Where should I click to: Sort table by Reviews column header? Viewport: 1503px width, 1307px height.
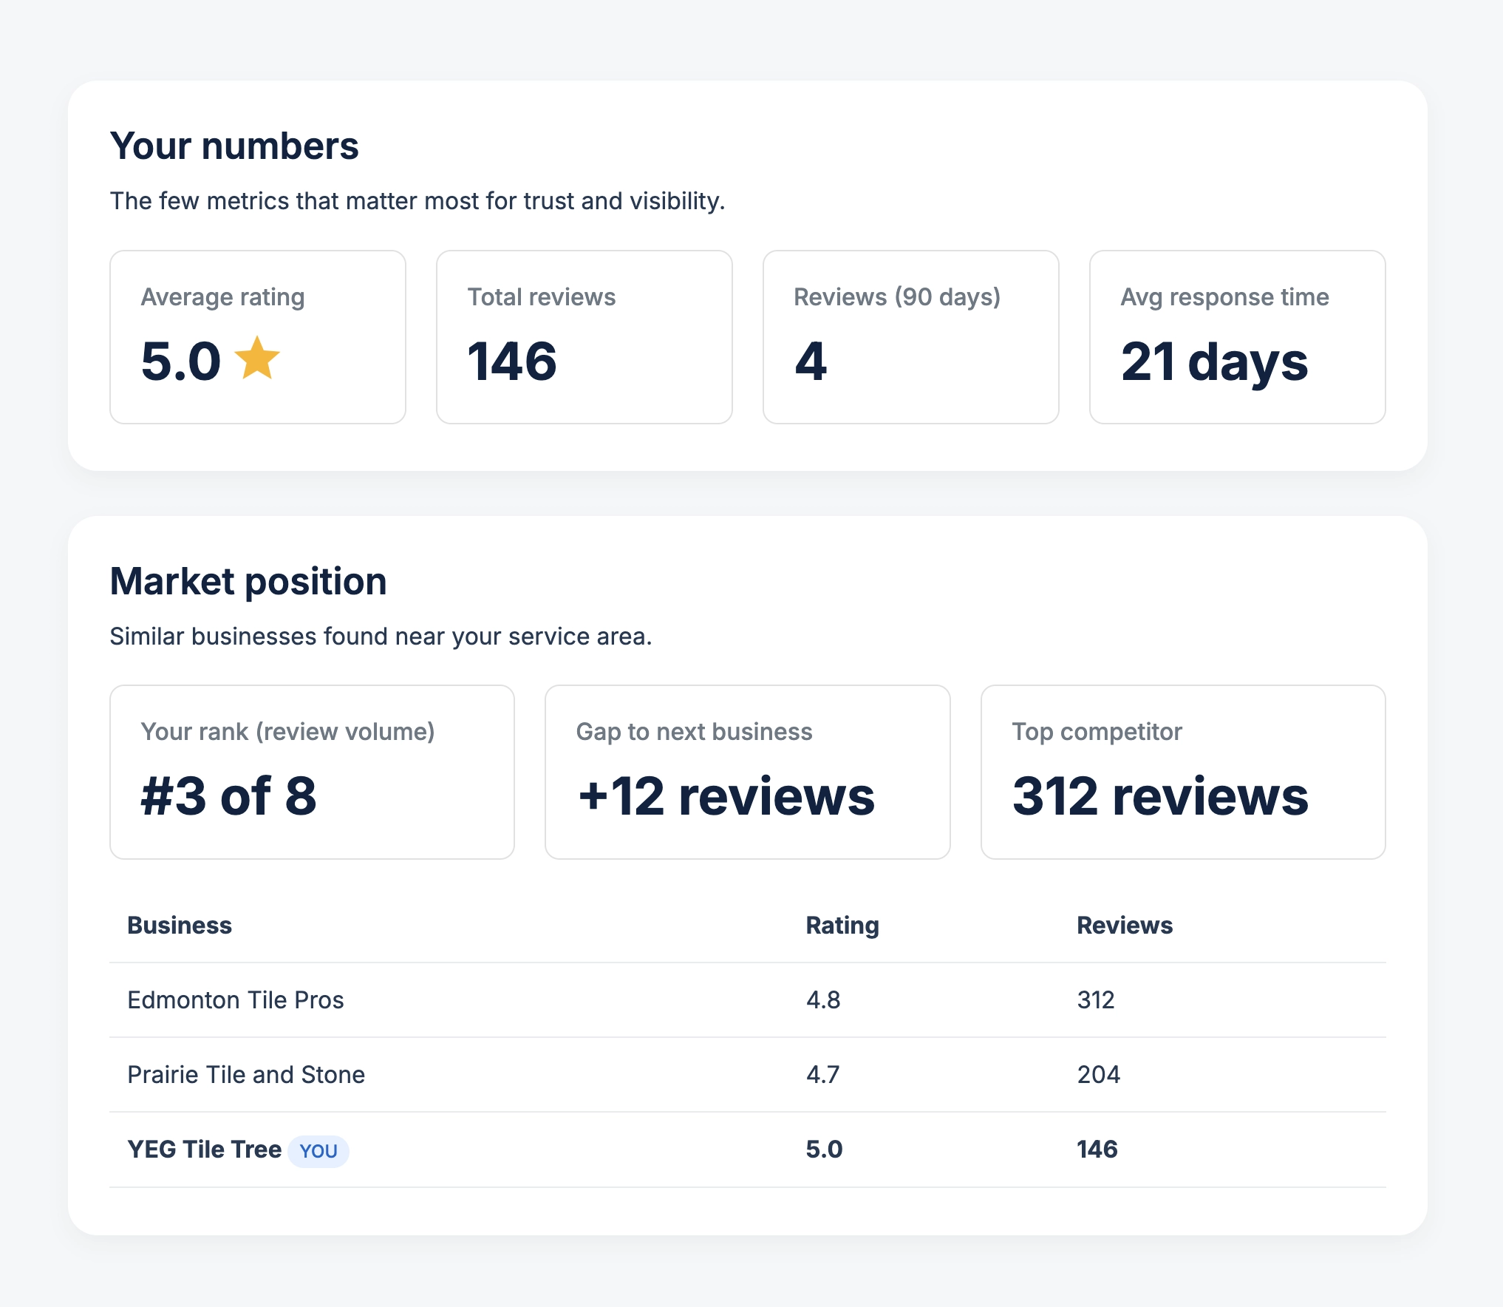tap(1125, 926)
